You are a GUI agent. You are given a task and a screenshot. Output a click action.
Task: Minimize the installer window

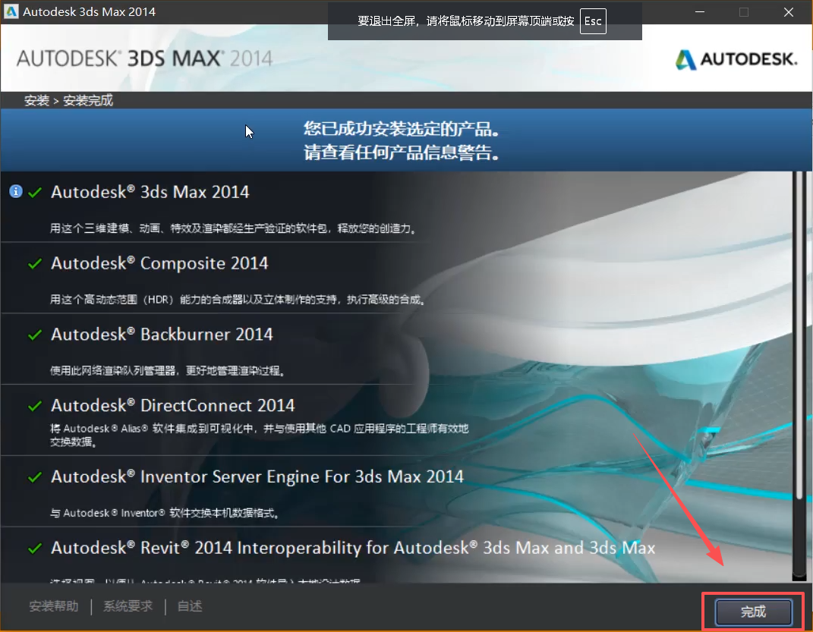tap(701, 12)
